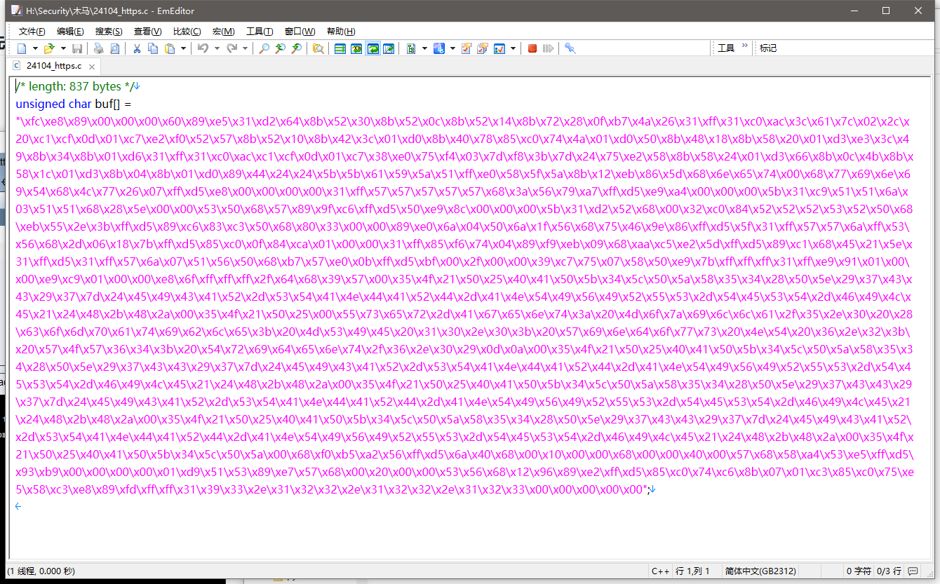Screen dimensions: 940x584
Task: Open the Redo history dropdown arrow
Action: click(245, 48)
